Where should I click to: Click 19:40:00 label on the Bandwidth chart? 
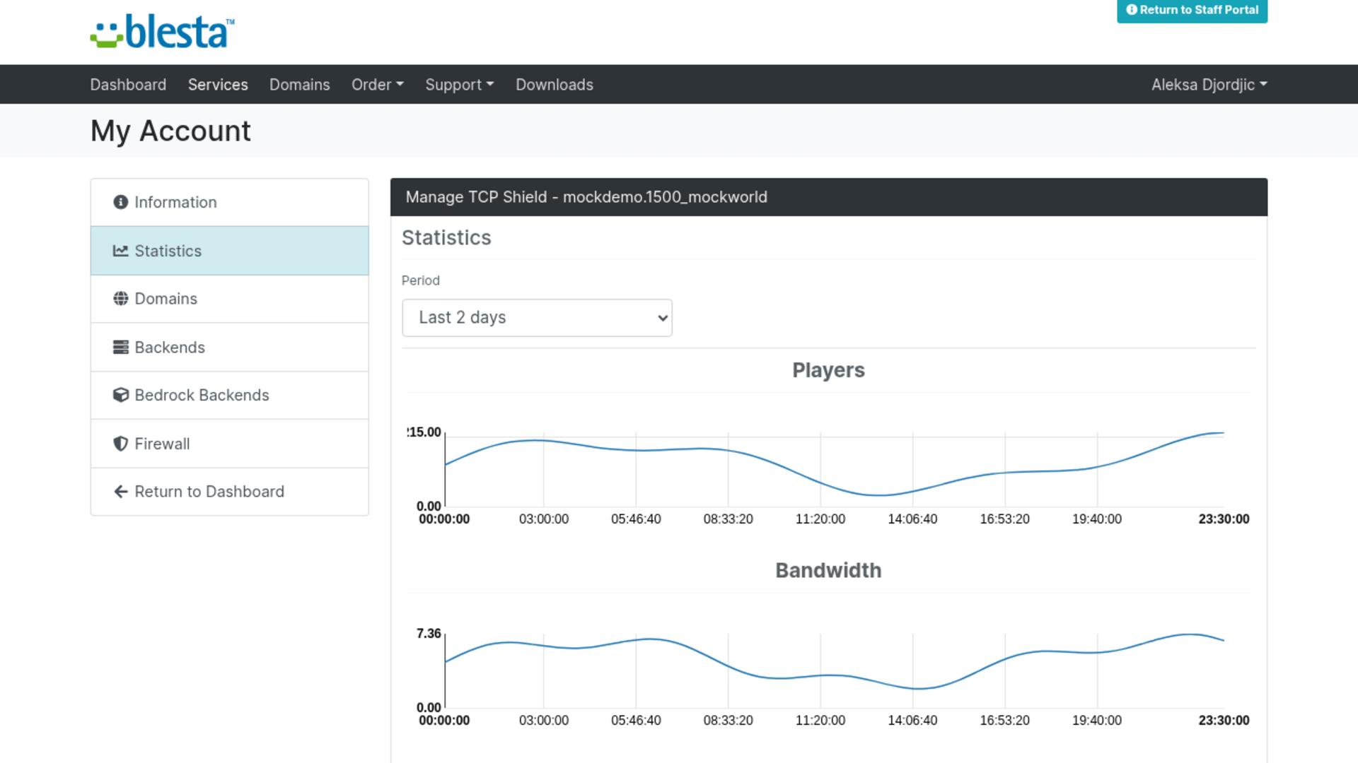(1097, 721)
